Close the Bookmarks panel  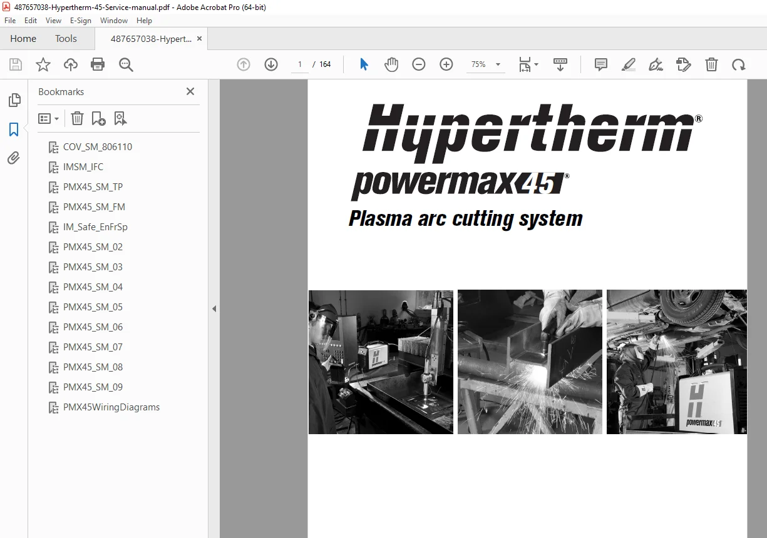(x=190, y=91)
